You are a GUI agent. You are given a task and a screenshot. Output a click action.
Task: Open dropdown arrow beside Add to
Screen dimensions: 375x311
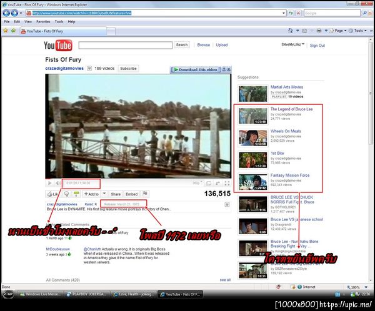(104, 194)
